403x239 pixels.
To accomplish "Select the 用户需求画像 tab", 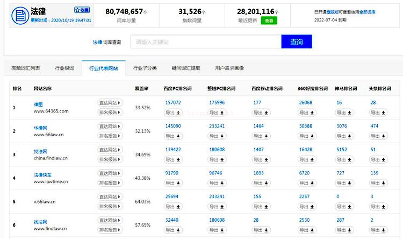I will pyautogui.click(x=229, y=68).
